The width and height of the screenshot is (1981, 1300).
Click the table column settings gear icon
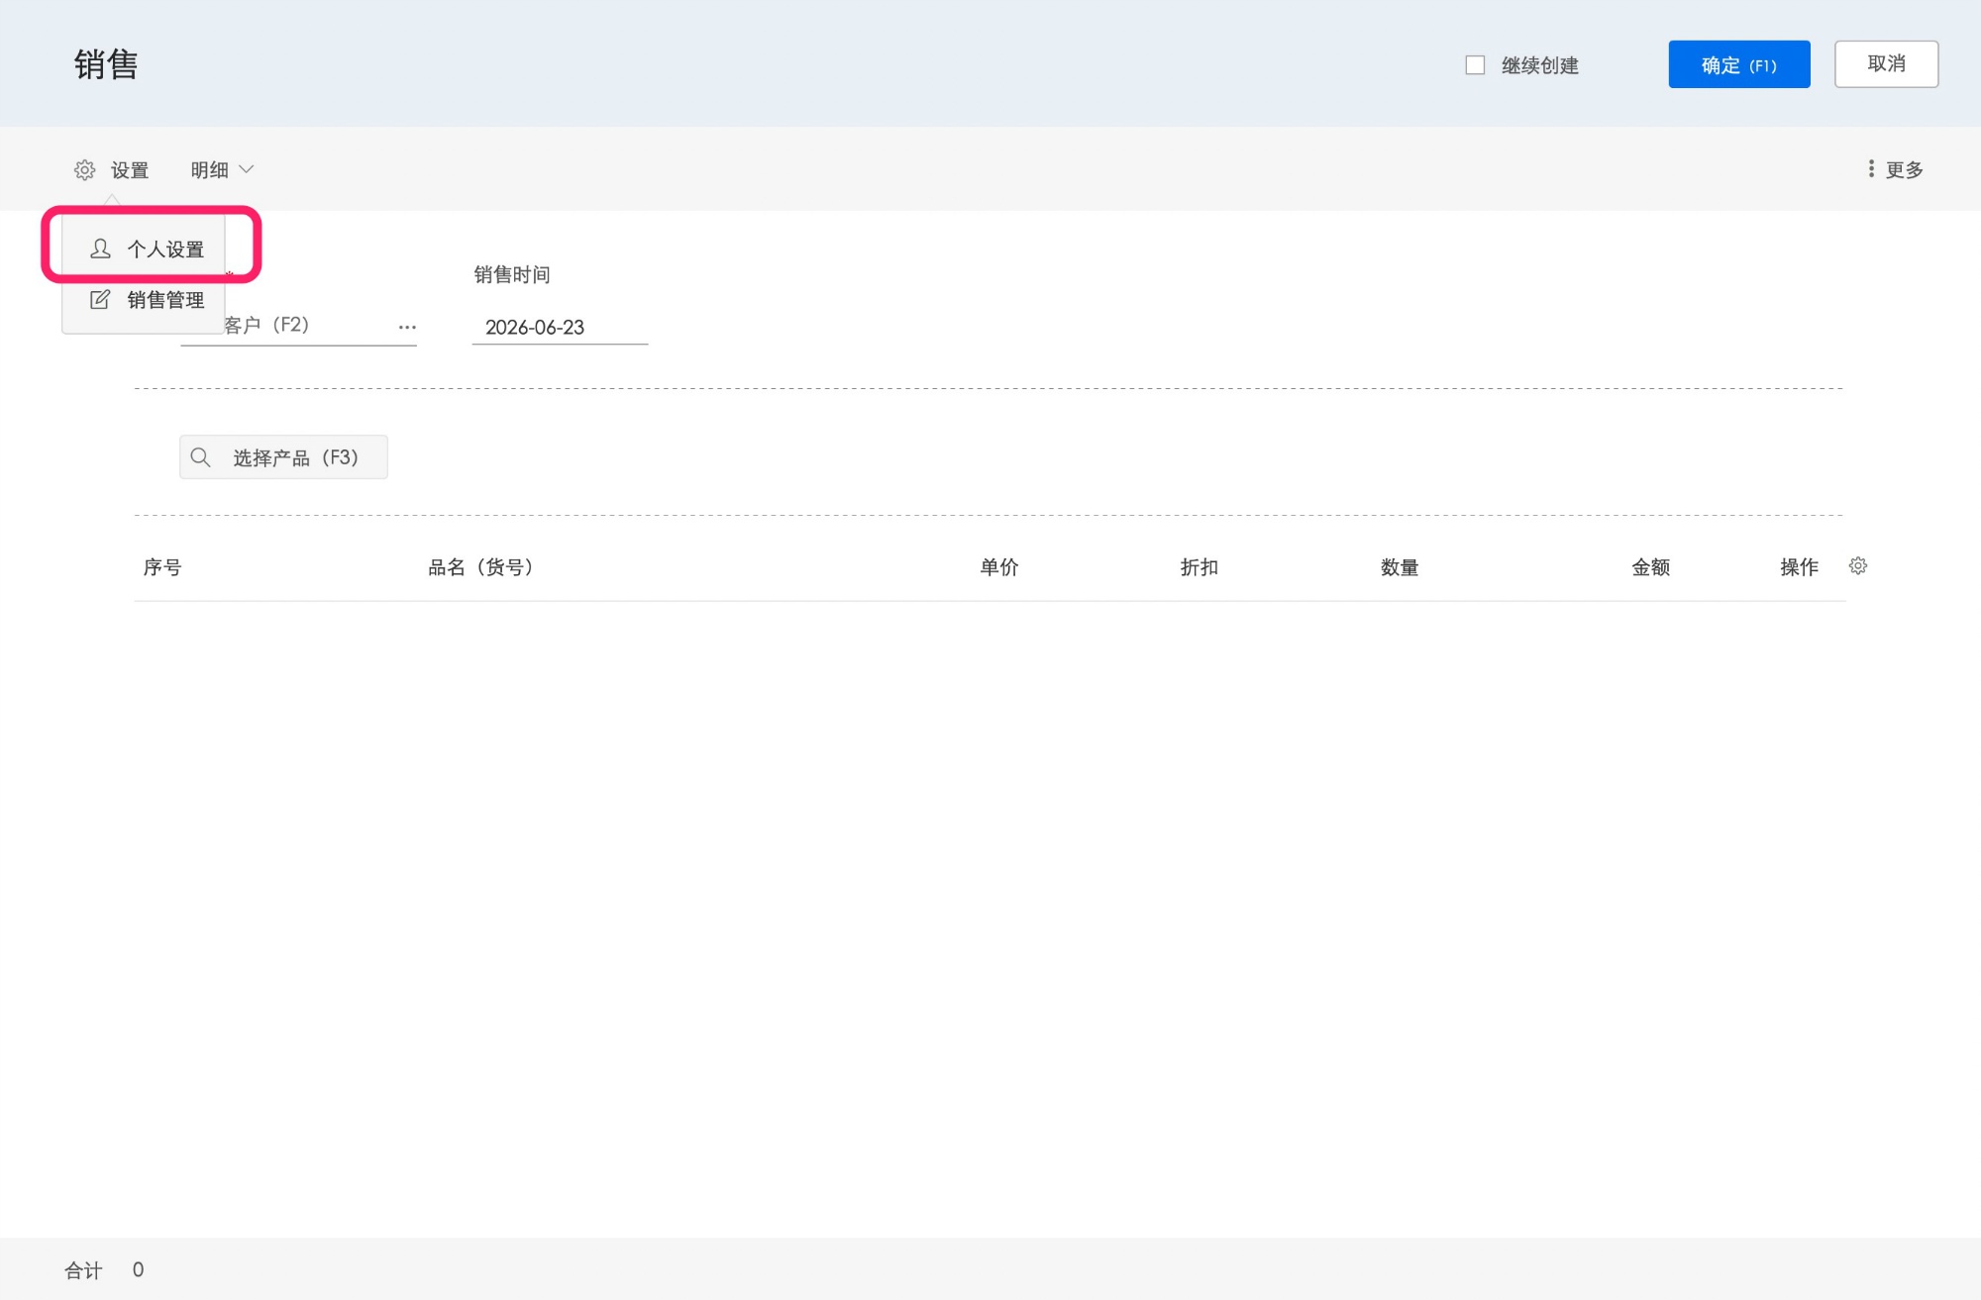click(x=1858, y=565)
